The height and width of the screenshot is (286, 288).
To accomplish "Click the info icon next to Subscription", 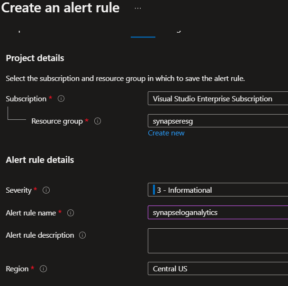I will [x=61, y=99].
